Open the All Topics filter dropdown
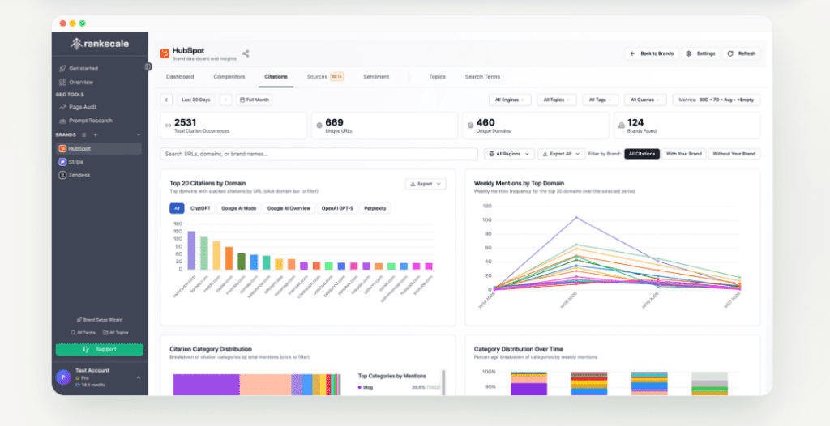The height and width of the screenshot is (426, 830). pyautogui.click(x=557, y=100)
